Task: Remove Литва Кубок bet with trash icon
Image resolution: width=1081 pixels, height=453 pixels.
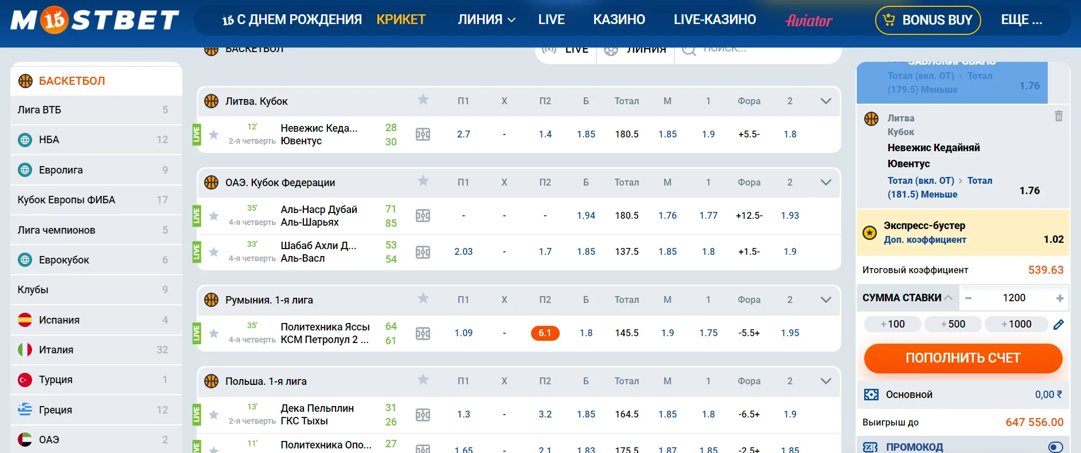Action: point(1059,116)
